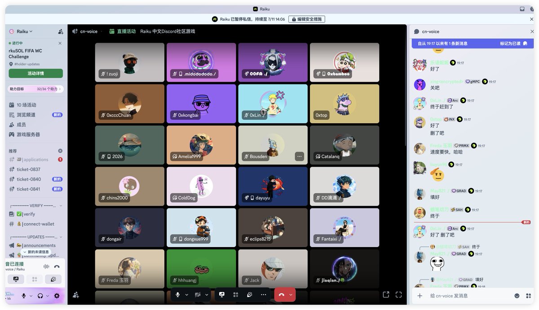539x310 pixels.
Task: Expand output device options in user panel
Action: click(48, 296)
